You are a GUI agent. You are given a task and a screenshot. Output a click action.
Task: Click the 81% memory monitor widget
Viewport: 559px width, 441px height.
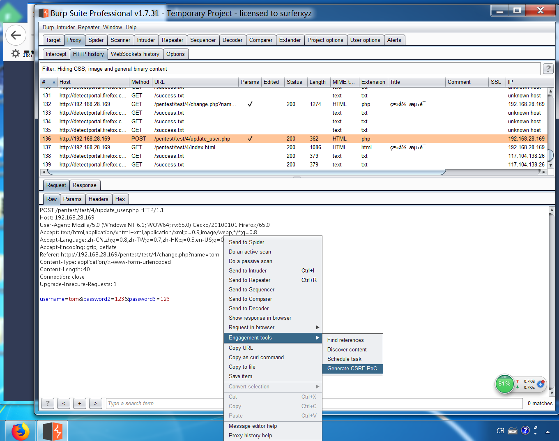pos(504,384)
